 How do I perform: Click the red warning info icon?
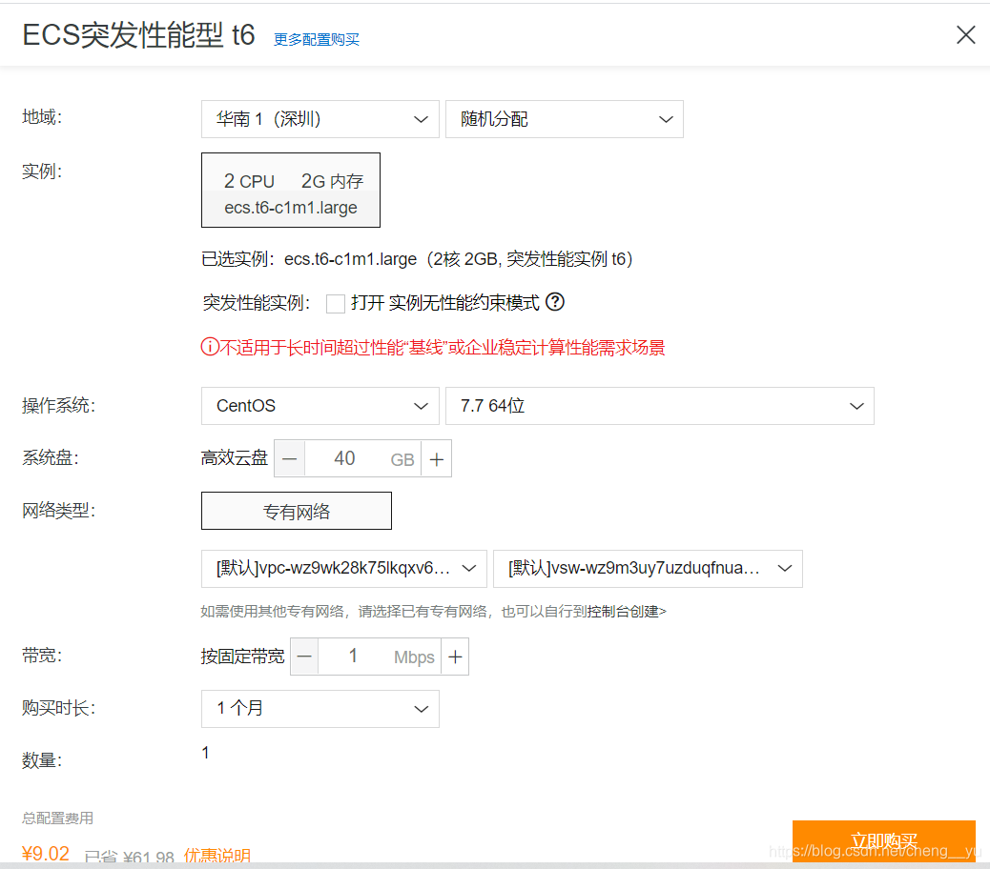tap(210, 347)
